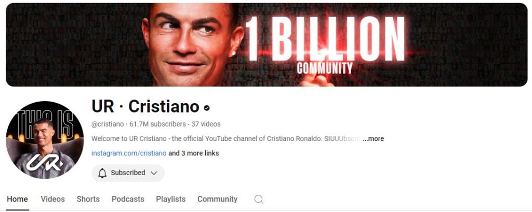The height and width of the screenshot is (212, 532).
Task: Open the Shorts tab
Action: click(88, 199)
